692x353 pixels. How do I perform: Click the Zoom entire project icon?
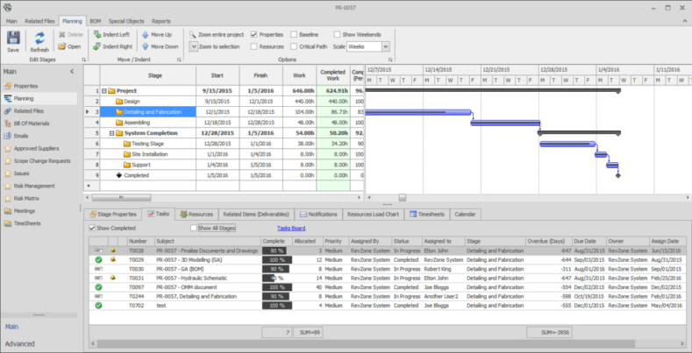click(192, 33)
